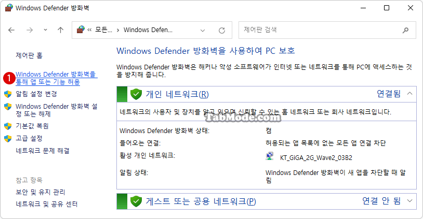Open the address bar history dropdown
This screenshot has width=423, height=219.
click(x=203, y=31)
